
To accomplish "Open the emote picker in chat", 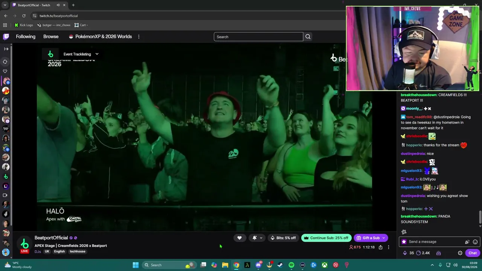I will [x=475, y=242].
